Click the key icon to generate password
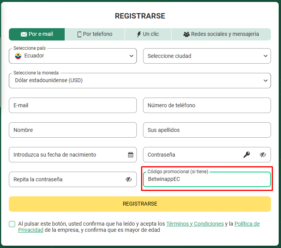 [247, 155]
